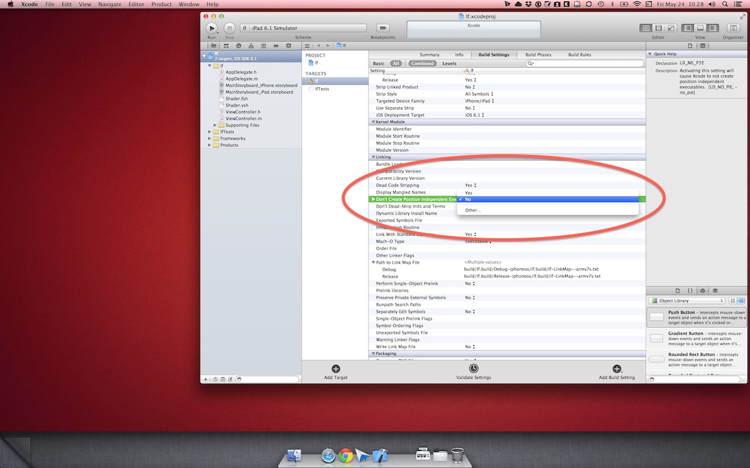Select the Basic filter button

(x=378, y=63)
